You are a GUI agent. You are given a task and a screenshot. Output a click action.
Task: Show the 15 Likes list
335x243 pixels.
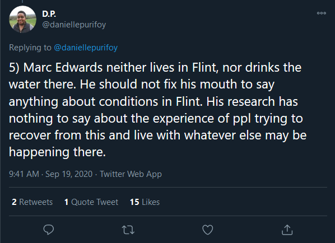145,202
